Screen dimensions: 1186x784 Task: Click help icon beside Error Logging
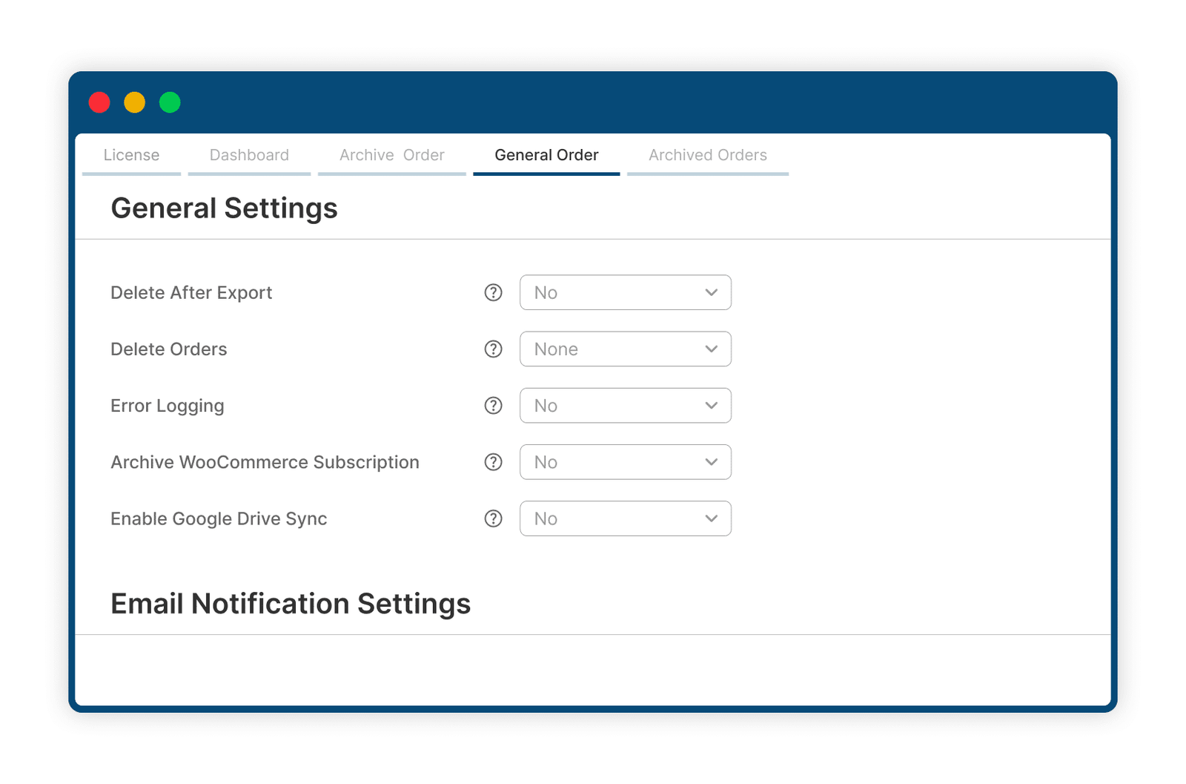click(x=493, y=406)
